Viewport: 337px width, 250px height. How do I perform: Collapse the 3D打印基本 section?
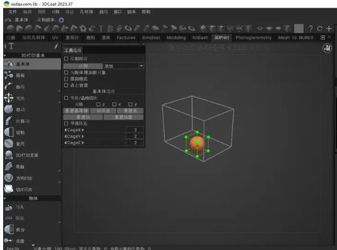5,55
